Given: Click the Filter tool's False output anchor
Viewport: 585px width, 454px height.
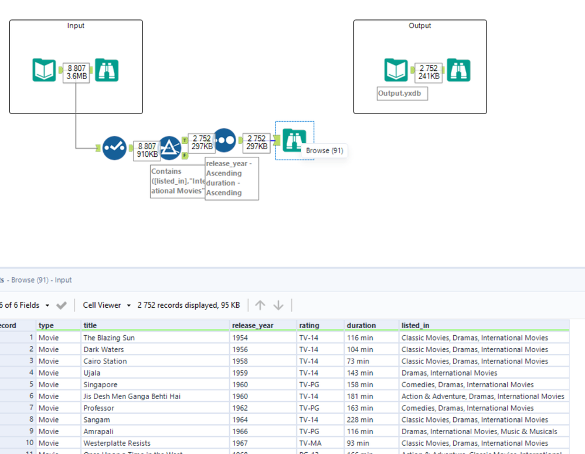Looking at the screenshot, I should (x=185, y=155).
